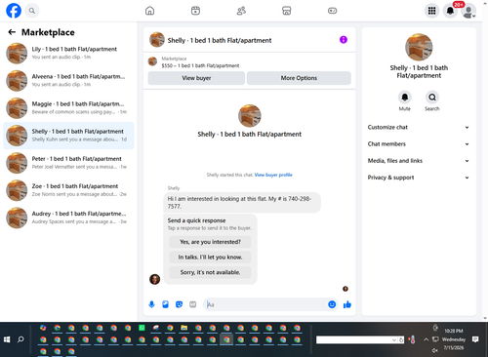
Task: Click the muted volume tray icon
Action: point(435,350)
